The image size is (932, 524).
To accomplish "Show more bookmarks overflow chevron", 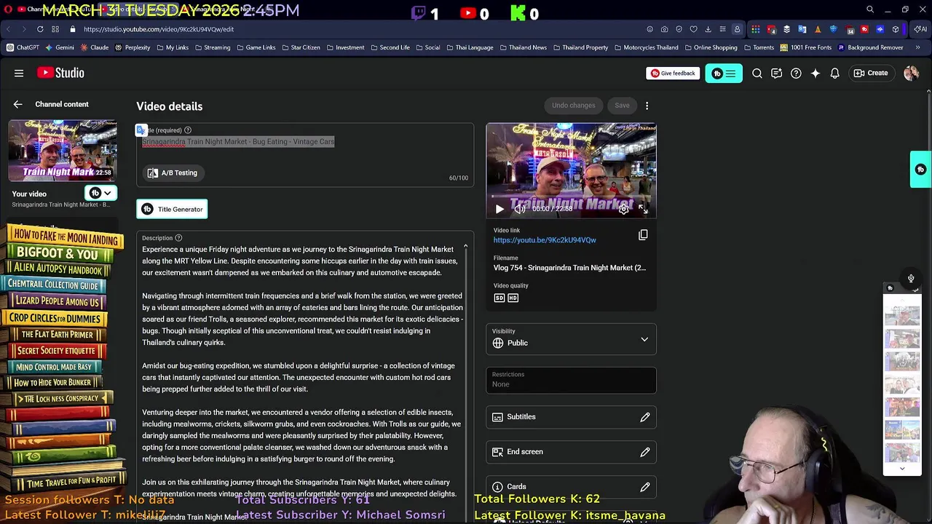I will click(917, 47).
